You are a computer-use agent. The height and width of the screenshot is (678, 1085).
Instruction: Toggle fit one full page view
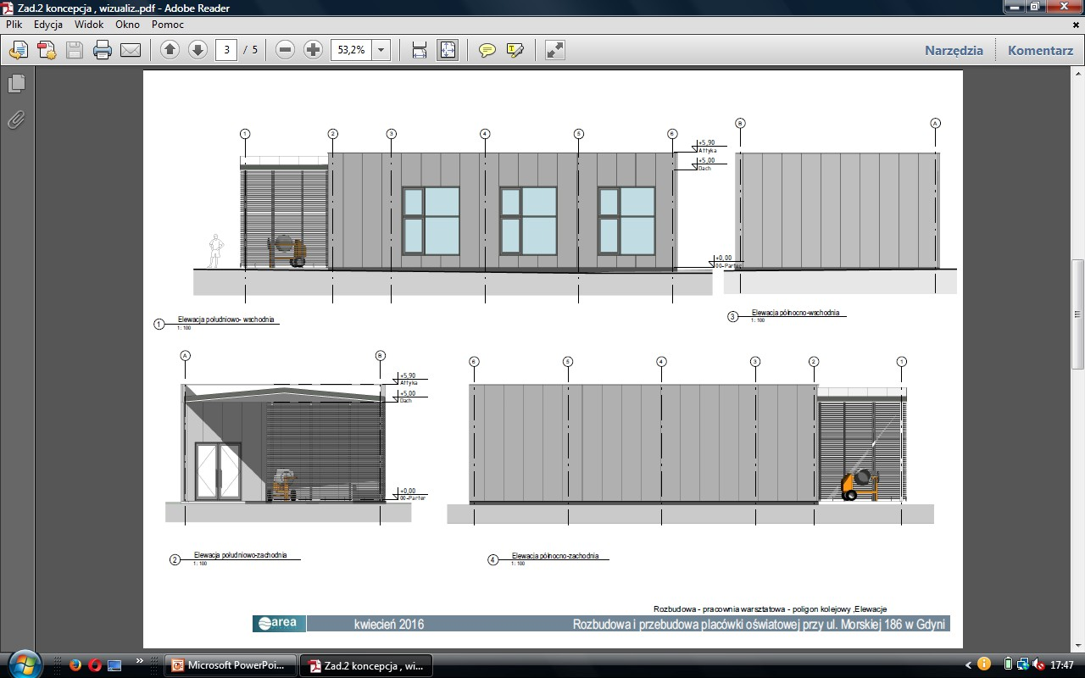point(448,50)
